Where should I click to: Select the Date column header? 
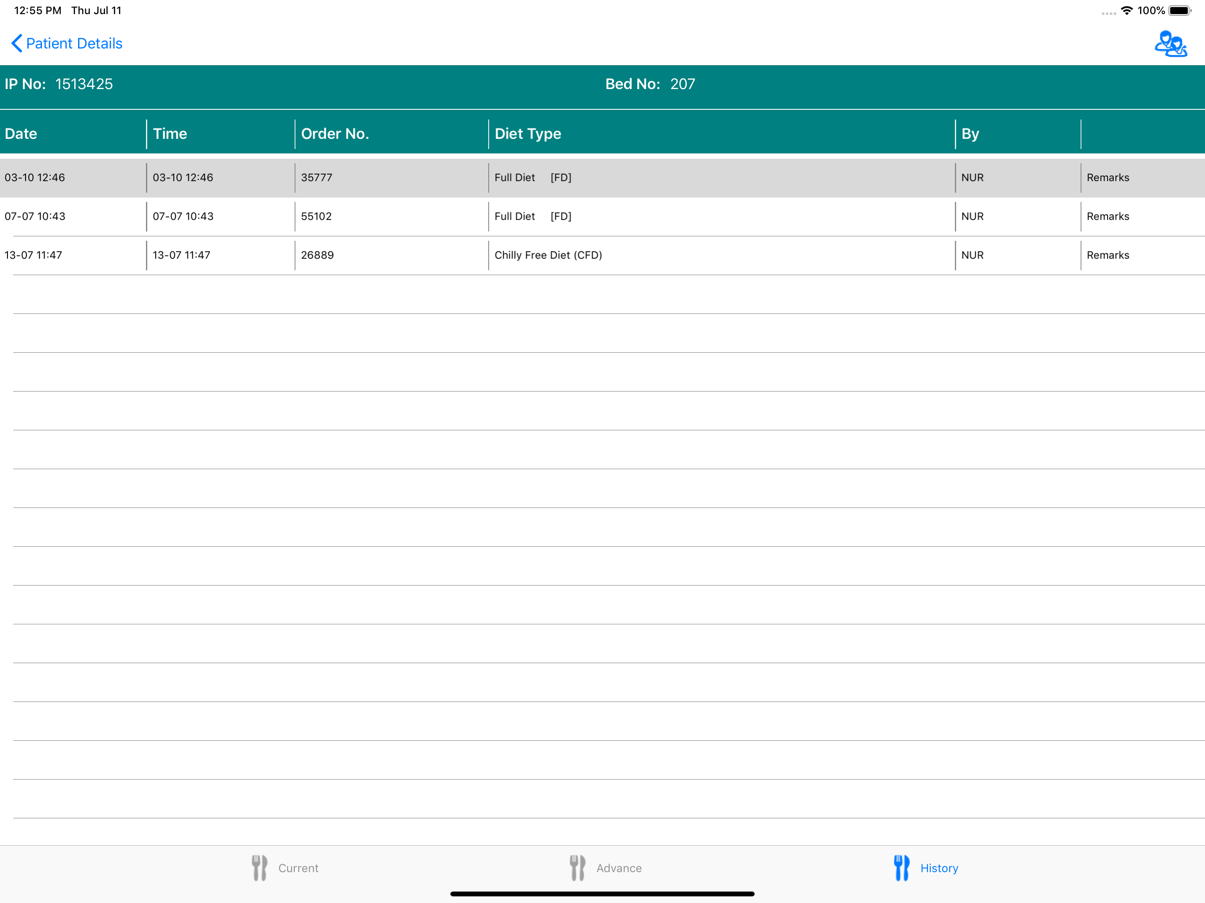point(21,134)
